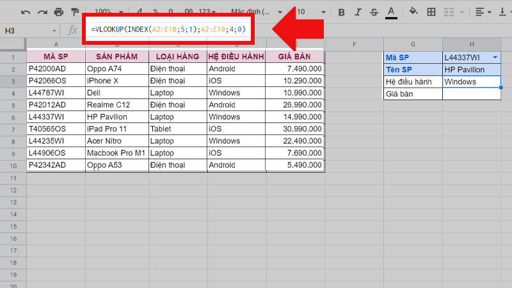Select cell containing P42342AD
The width and height of the screenshot is (512, 288).
pyautogui.click(x=56, y=166)
